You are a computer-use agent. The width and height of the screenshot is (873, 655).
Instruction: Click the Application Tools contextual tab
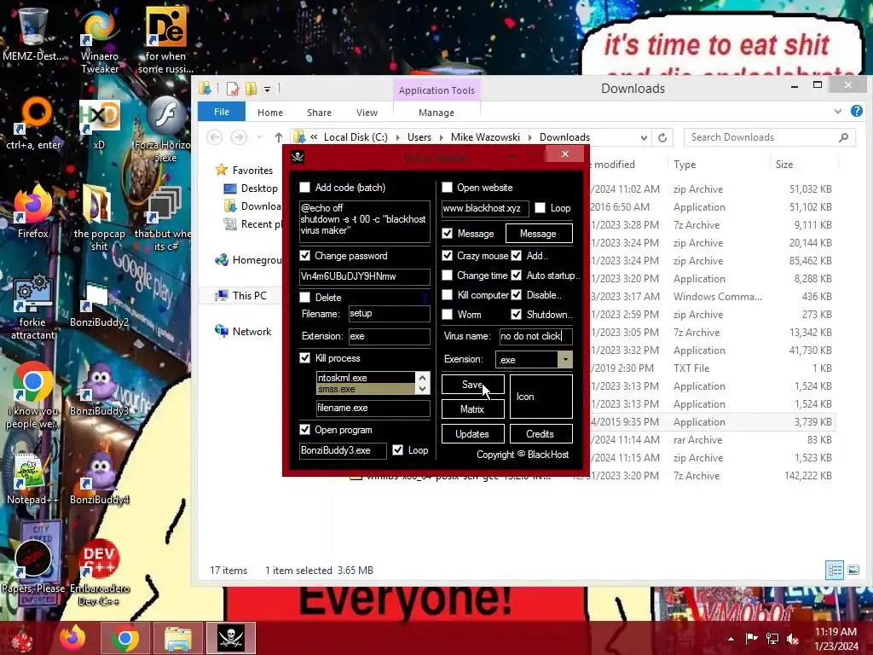(x=436, y=90)
